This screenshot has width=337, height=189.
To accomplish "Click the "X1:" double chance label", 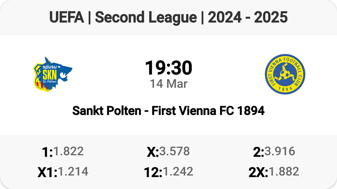I will coord(47,172).
